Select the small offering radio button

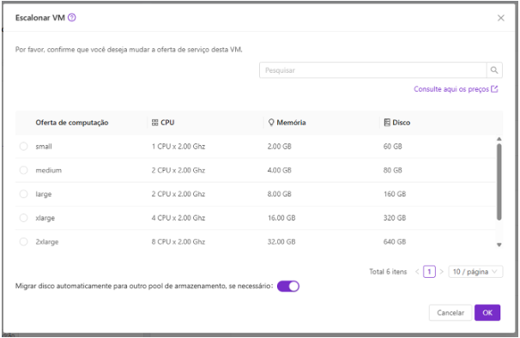(23, 147)
